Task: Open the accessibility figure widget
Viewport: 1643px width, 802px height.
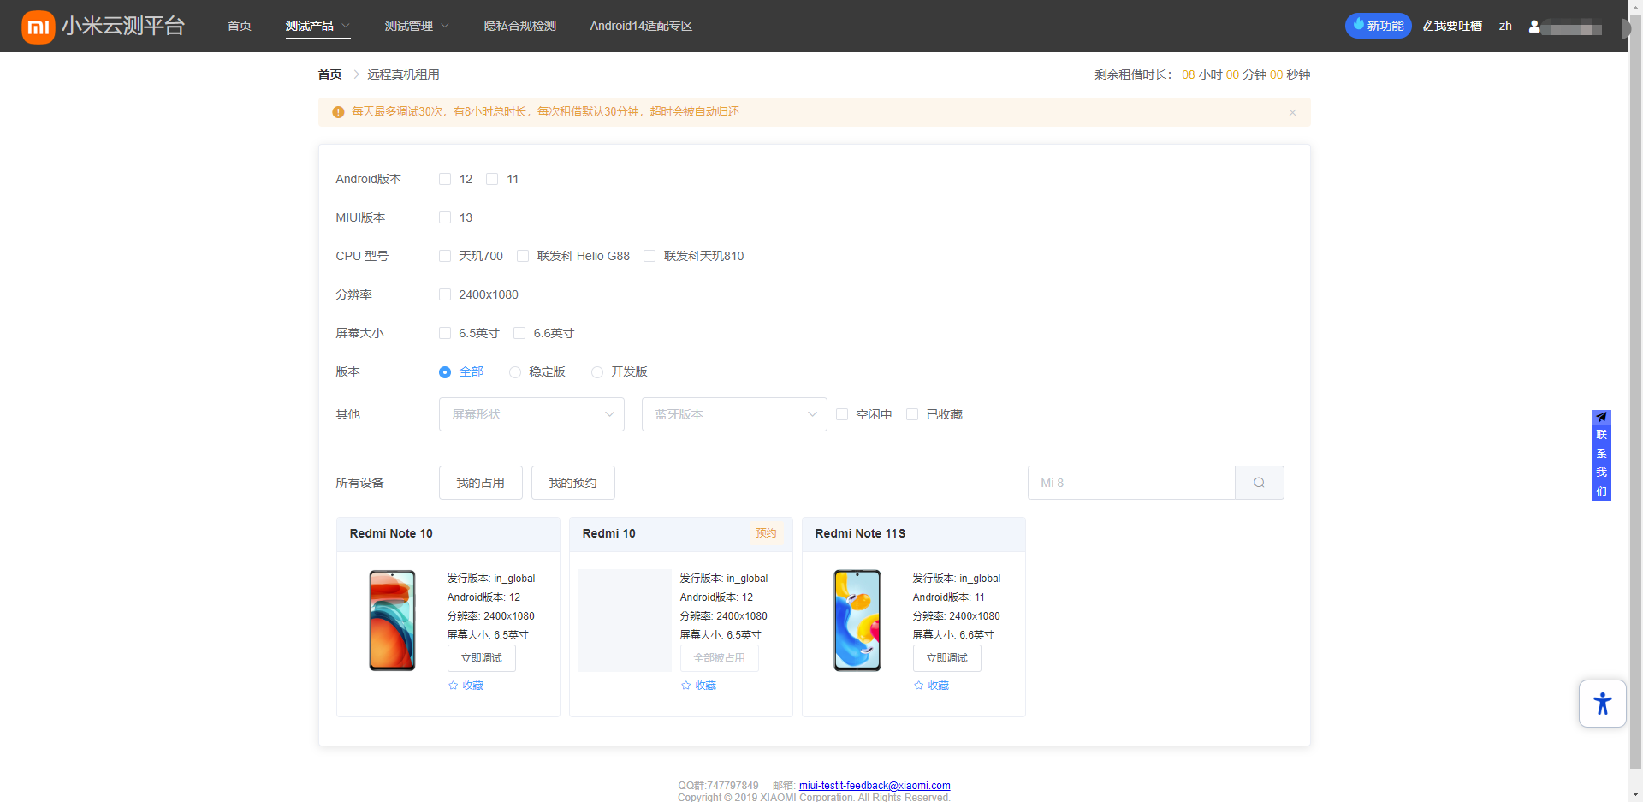Action: [1602, 704]
